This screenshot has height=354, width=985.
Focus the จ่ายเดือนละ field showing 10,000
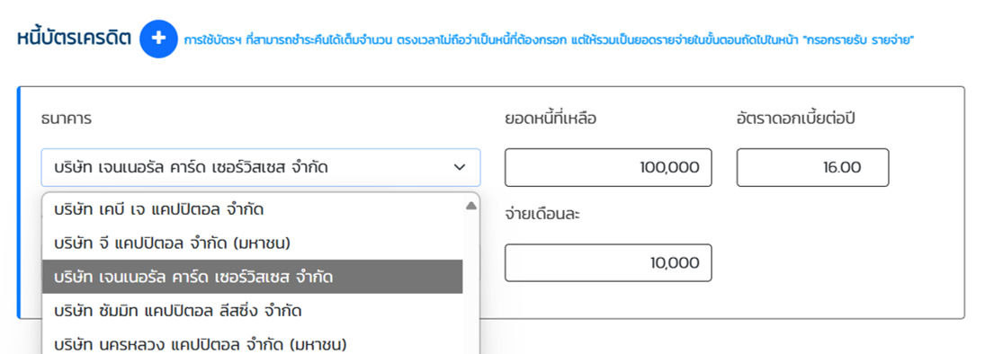click(x=608, y=262)
